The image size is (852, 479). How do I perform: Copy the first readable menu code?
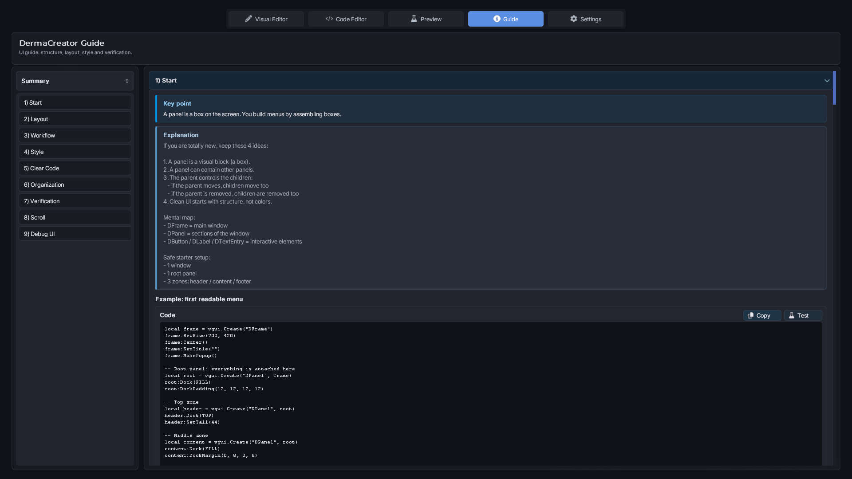tap(762, 315)
